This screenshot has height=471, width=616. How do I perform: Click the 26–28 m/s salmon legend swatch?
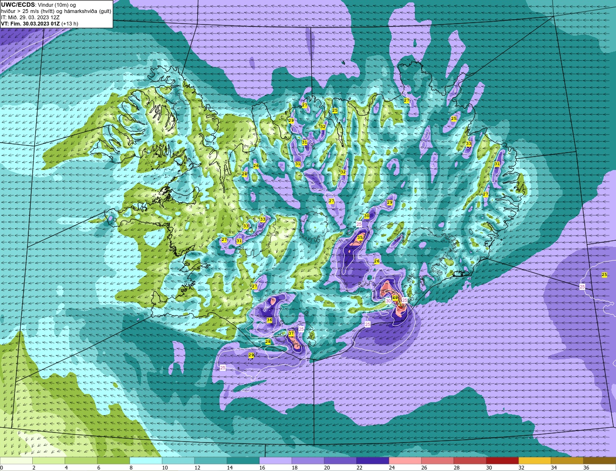437,460
